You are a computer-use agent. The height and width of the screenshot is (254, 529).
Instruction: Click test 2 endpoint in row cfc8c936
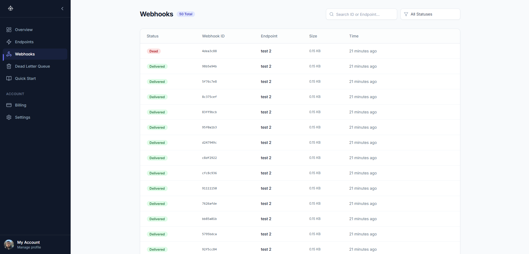coord(266,173)
